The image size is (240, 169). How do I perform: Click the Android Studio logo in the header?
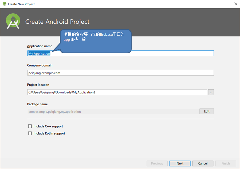pyautogui.click(x=13, y=21)
